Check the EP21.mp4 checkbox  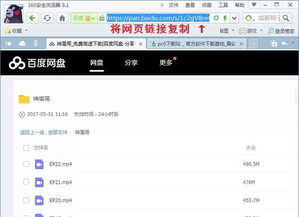click(x=26, y=182)
